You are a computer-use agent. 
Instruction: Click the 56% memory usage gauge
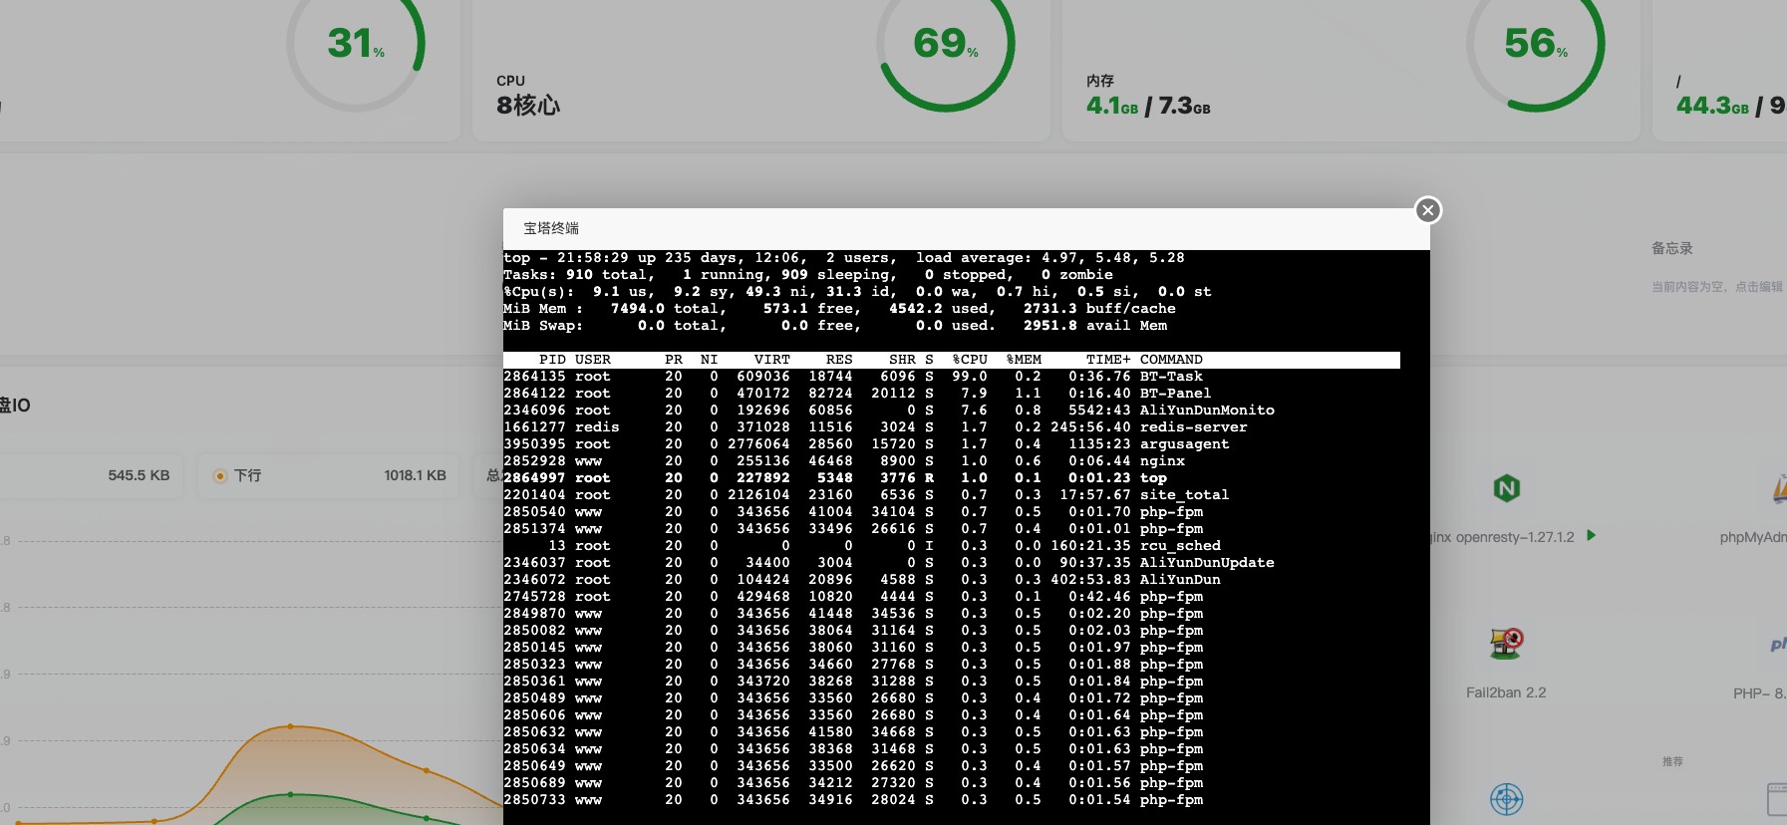click(x=1536, y=44)
